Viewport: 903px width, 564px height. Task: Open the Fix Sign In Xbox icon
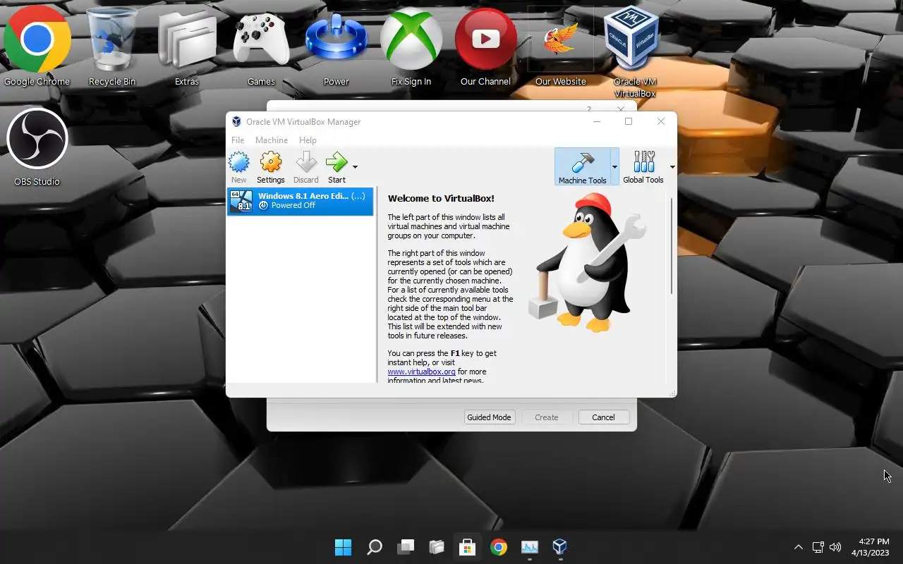coord(411,47)
